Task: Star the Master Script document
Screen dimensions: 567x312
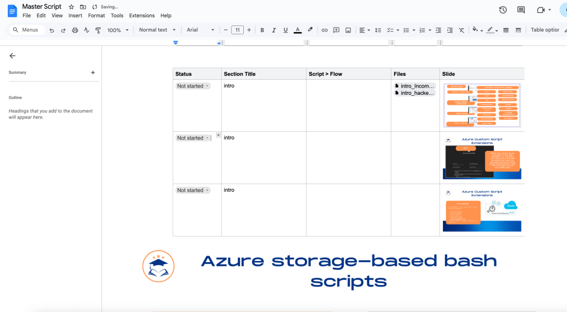Action: click(x=71, y=7)
